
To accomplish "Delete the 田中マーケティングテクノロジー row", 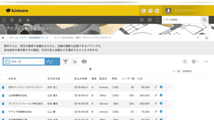I will click(x=161, y=87).
